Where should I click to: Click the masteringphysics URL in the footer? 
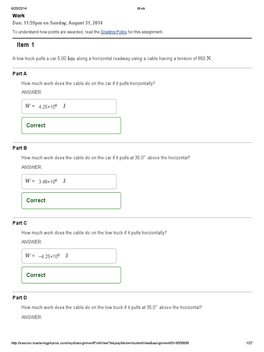pyautogui.click(x=100, y=343)
